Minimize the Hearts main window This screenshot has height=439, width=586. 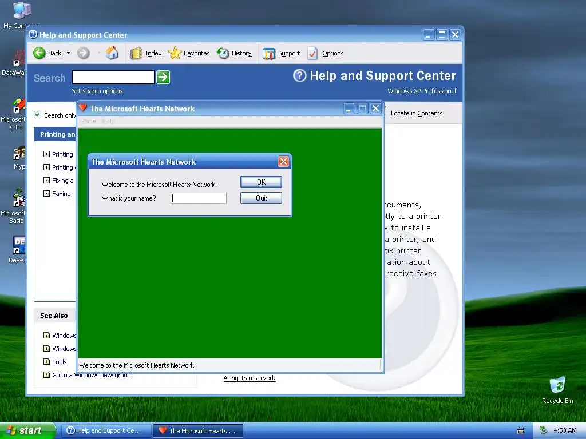click(x=349, y=109)
